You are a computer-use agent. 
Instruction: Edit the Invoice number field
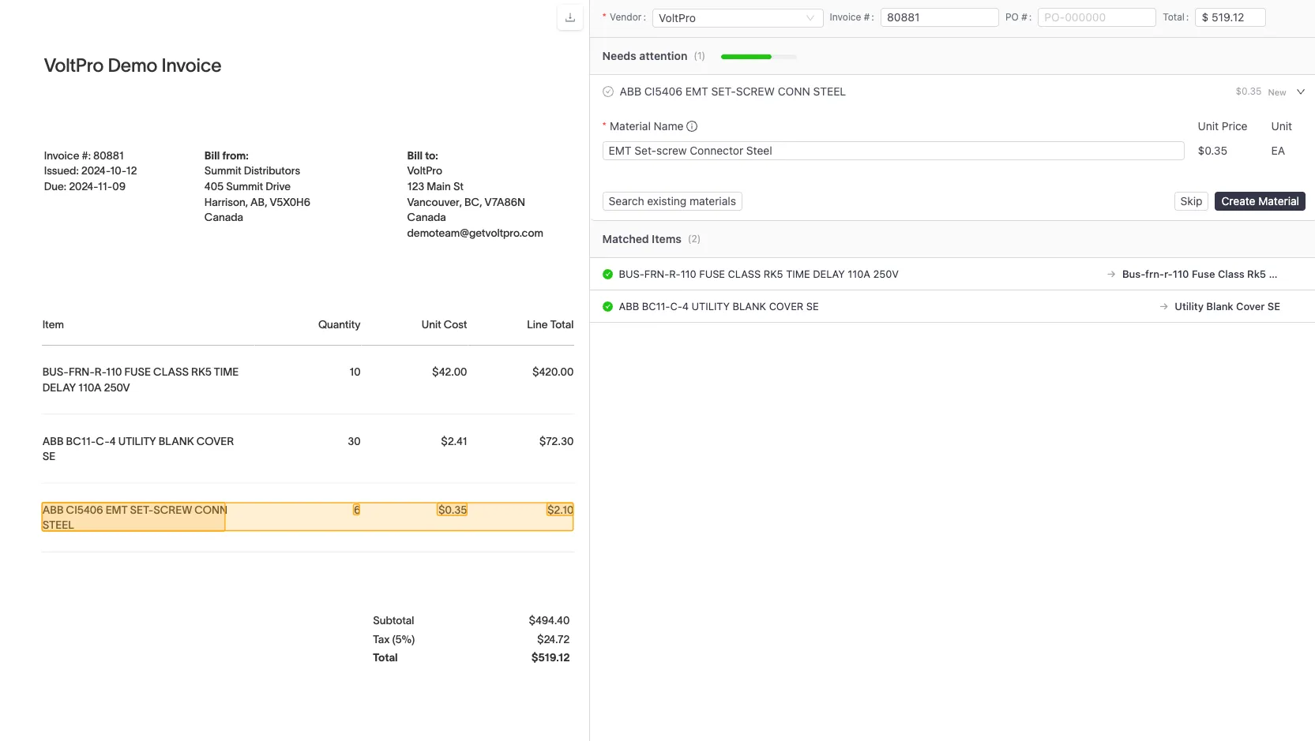pos(939,17)
